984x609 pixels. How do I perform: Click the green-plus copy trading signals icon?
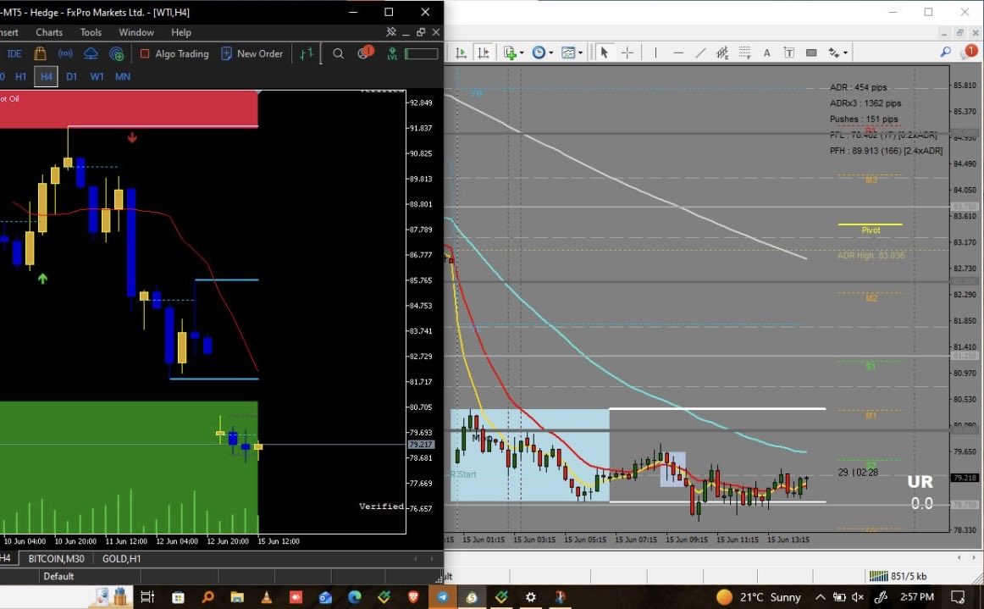coord(116,54)
